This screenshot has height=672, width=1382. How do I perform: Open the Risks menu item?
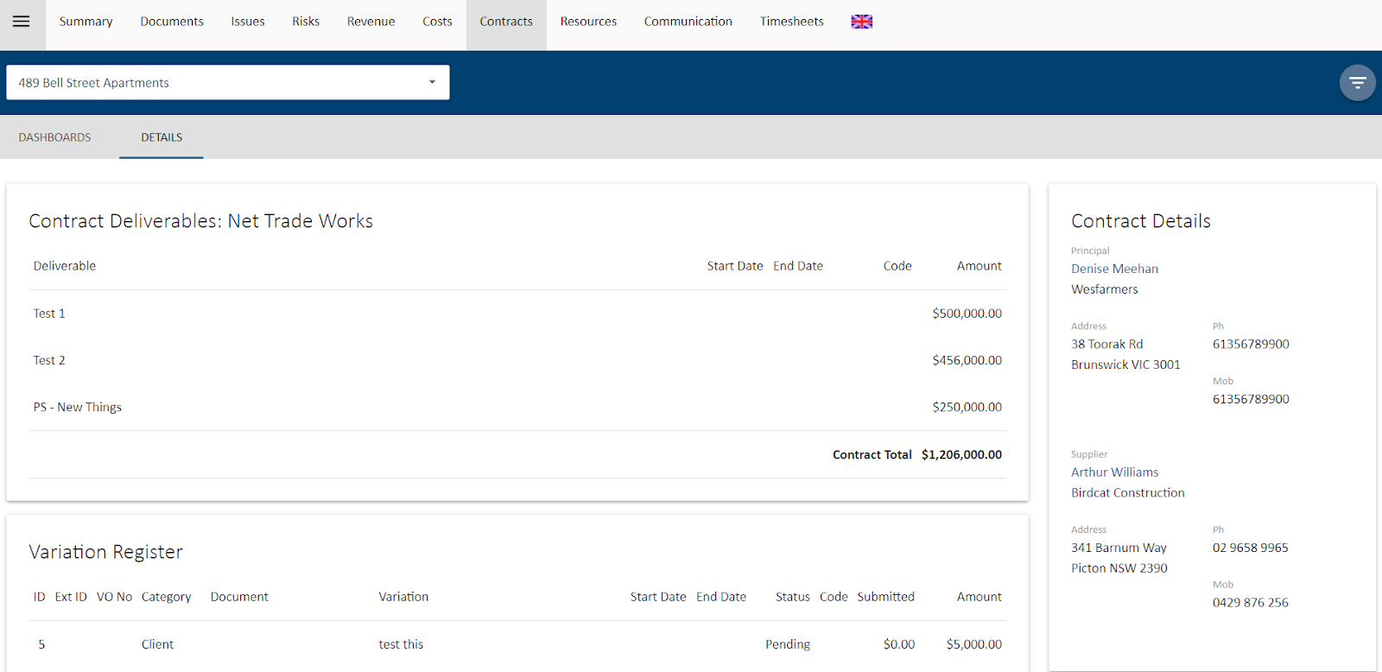[x=306, y=22]
